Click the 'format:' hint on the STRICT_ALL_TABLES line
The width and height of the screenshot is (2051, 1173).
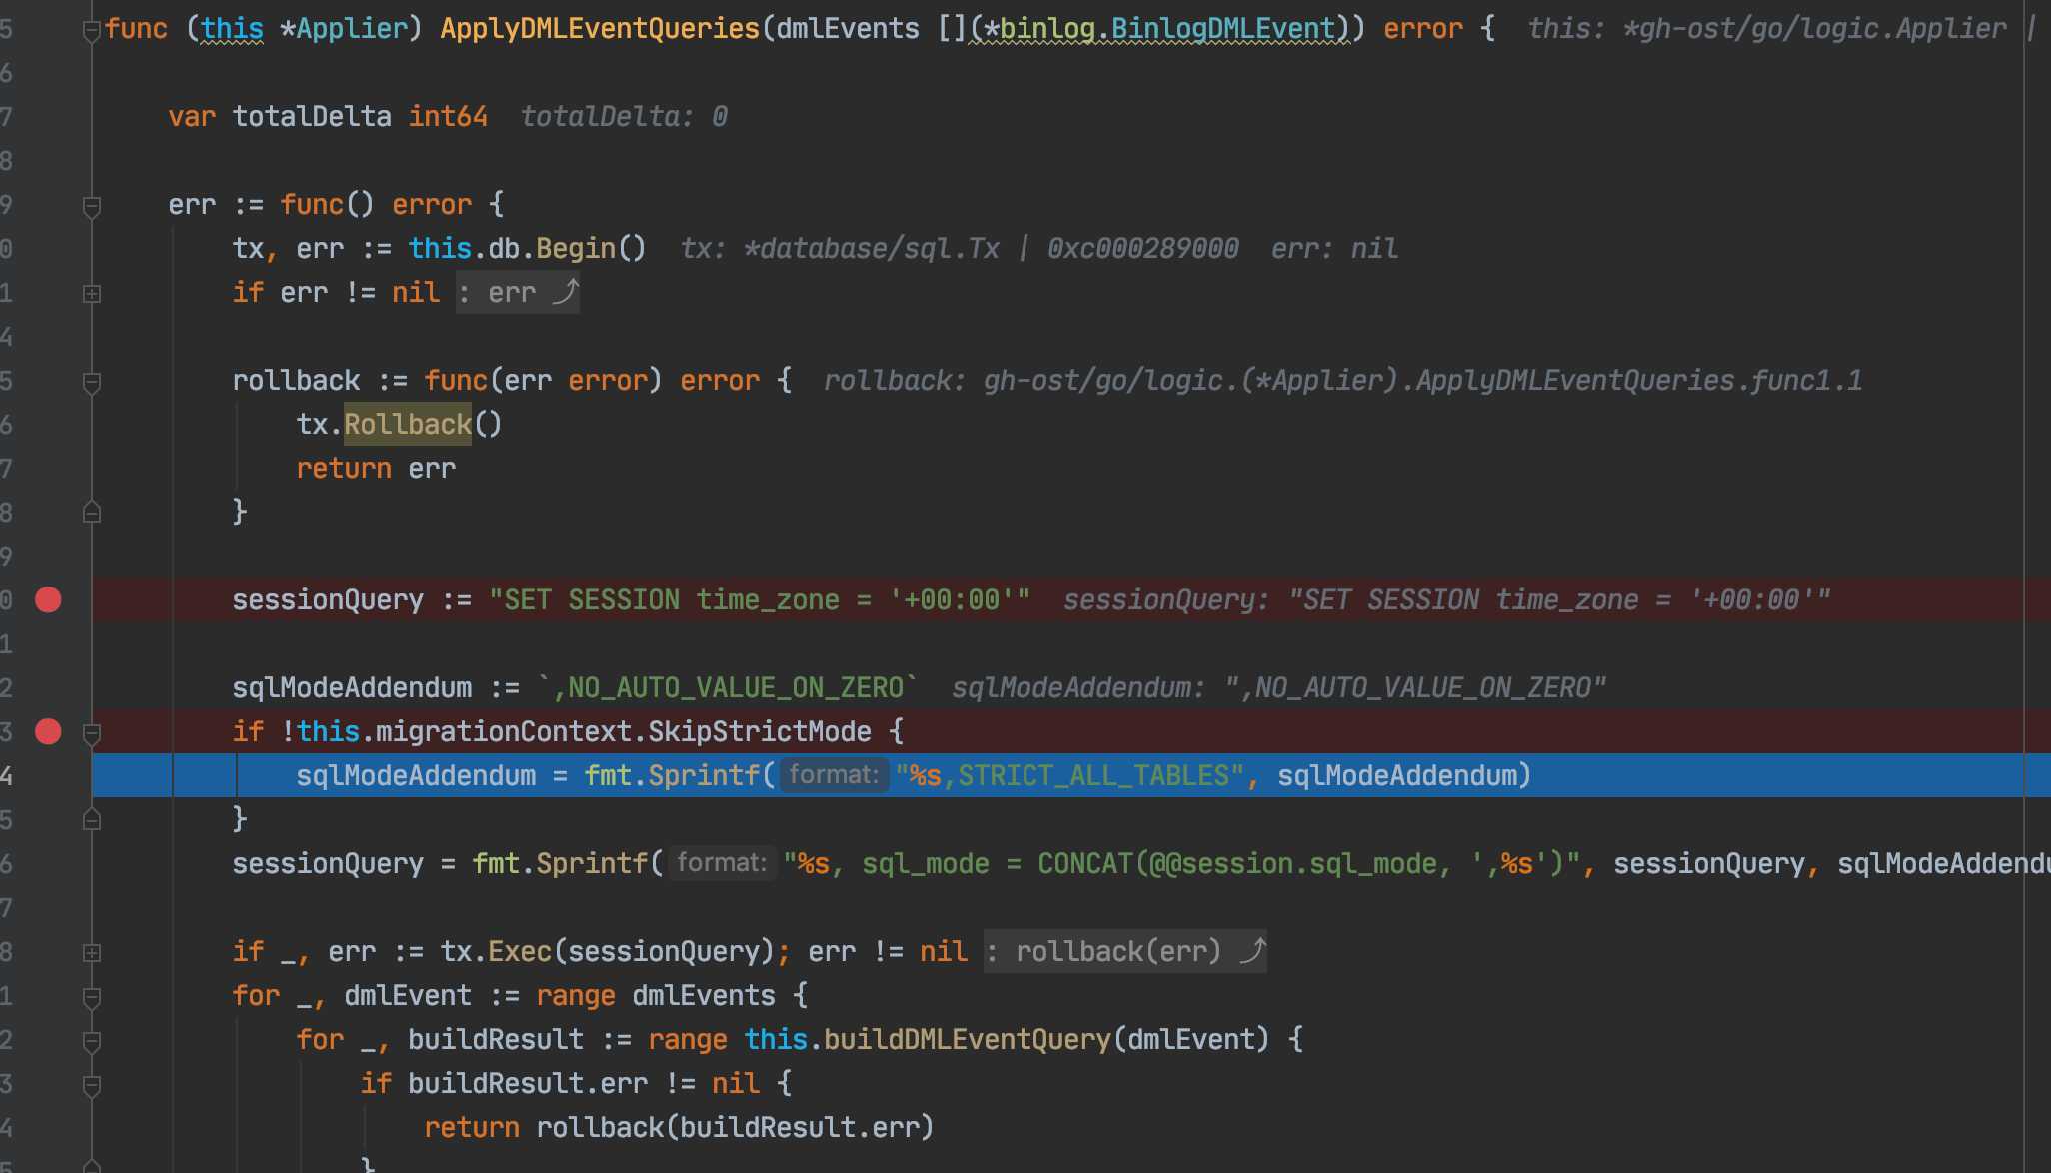(834, 775)
